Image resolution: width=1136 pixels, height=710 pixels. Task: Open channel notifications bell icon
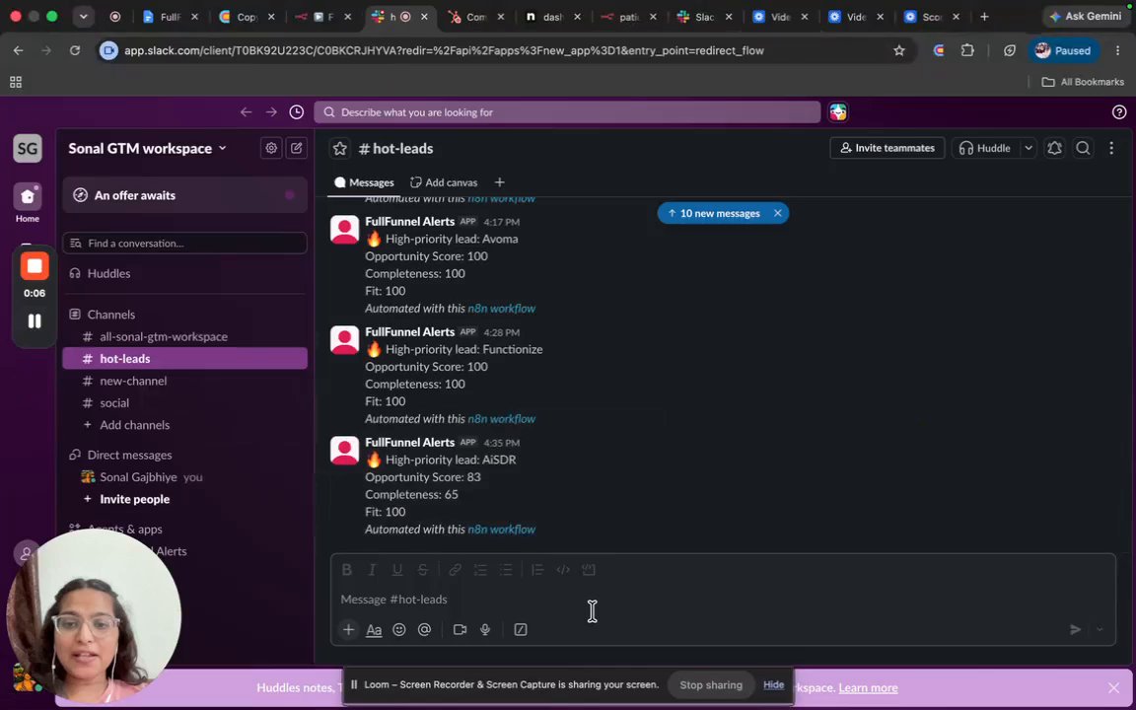click(x=1054, y=148)
